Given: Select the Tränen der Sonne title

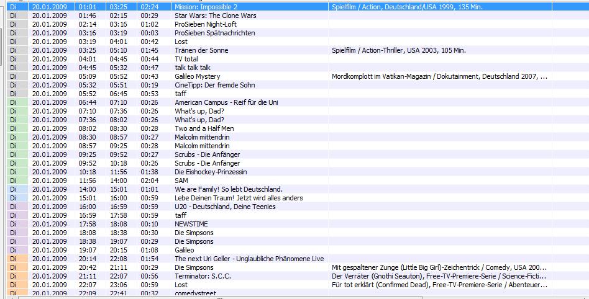Looking at the screenshot, I should click(x=201, y=50).
